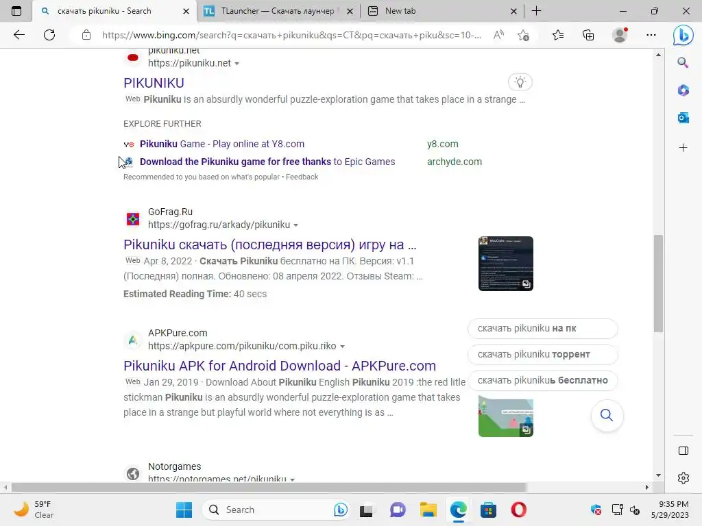Close the TLauncher tab
The image size is (702, 526).
350,11
